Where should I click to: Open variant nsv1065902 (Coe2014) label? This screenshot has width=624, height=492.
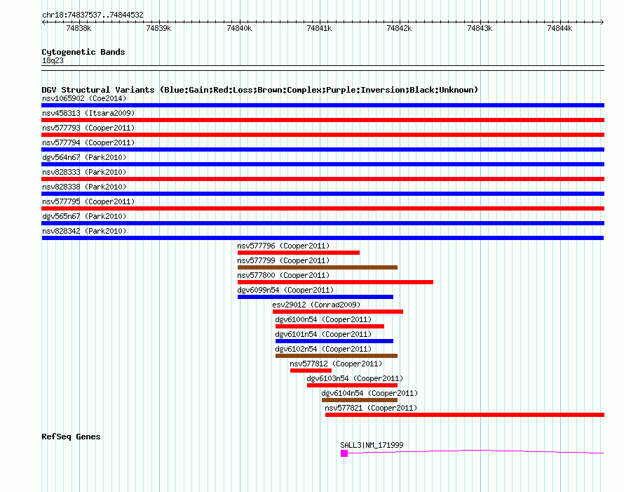[x=84, y=99]
